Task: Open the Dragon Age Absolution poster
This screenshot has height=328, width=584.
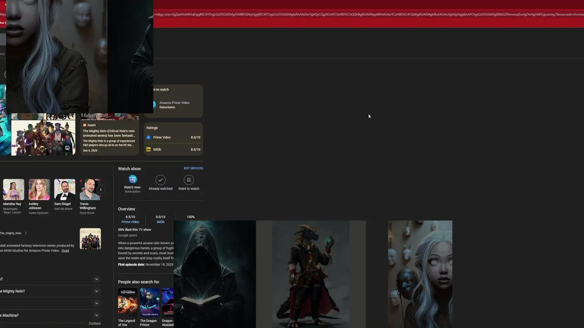Action: [168, 302]
